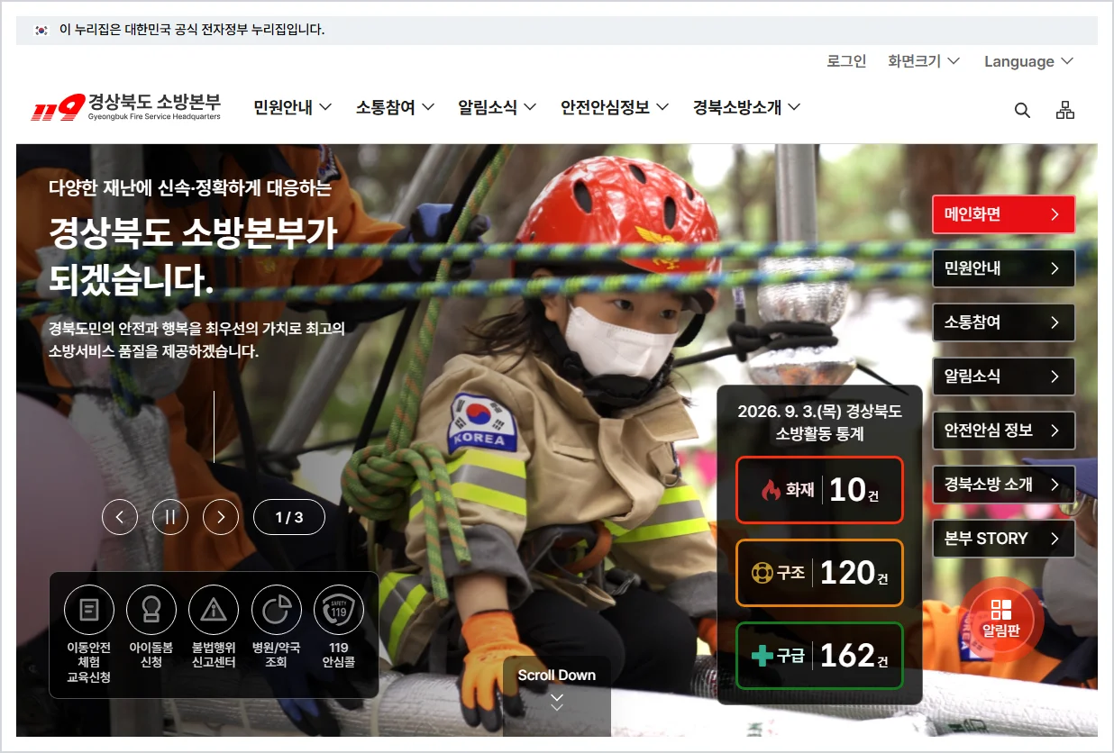This screenshot has height=753, width=1114.
Task: Click 대한민국 공식 전자정부 누리집 notice text
Action: coord(192,30)
